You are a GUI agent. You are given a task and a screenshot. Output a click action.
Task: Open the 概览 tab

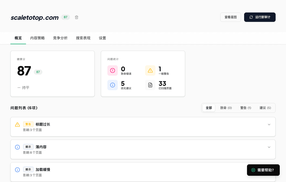[18, 38]
